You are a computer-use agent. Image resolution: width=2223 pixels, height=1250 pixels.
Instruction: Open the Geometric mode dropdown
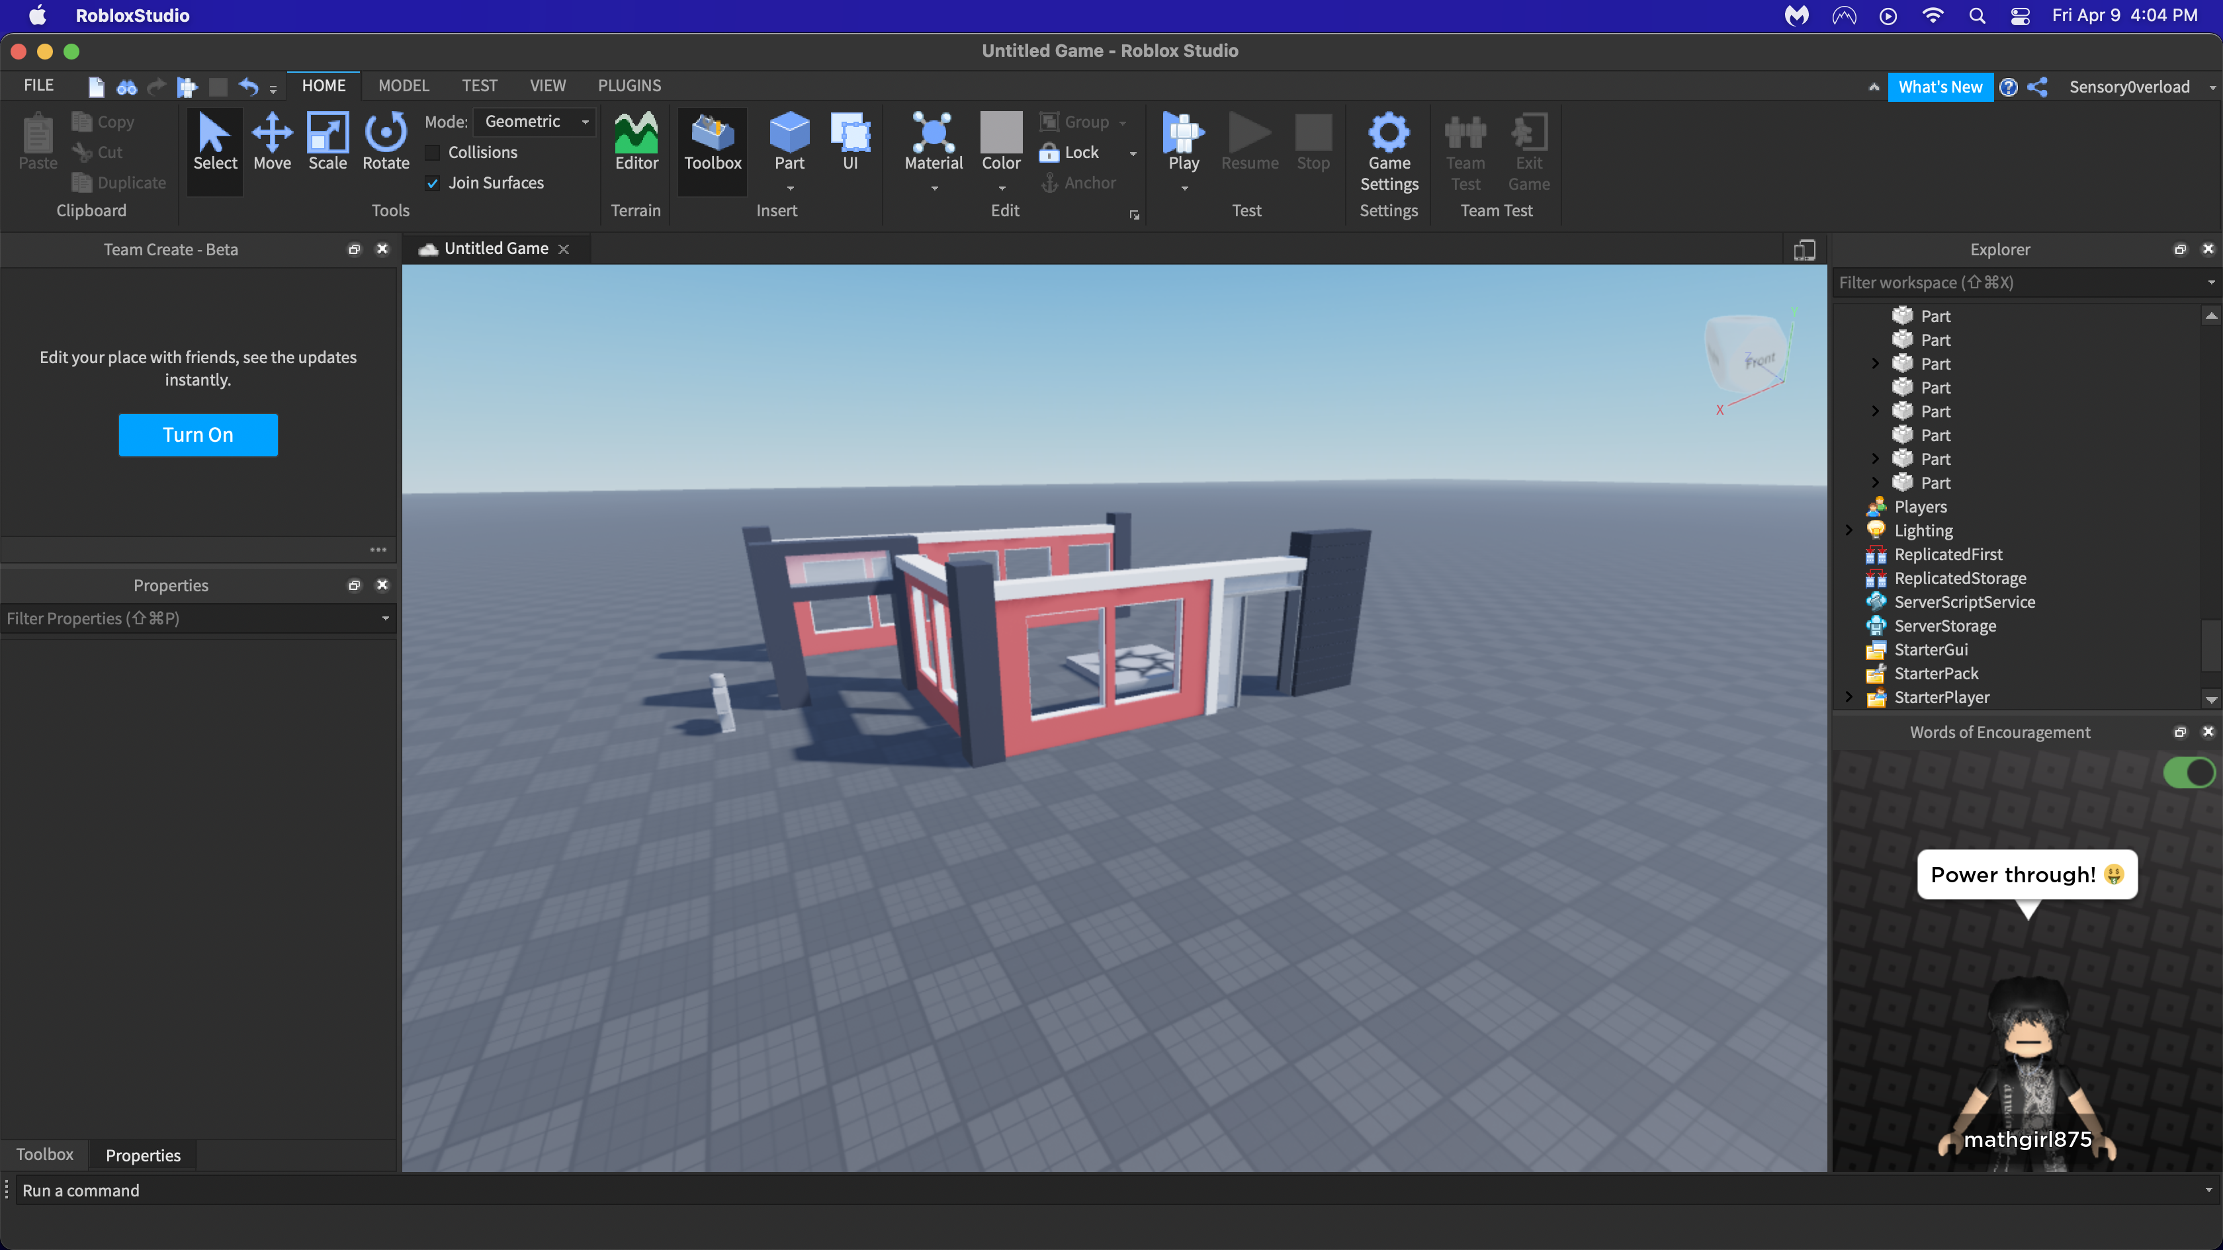click(x=535, y=122)
